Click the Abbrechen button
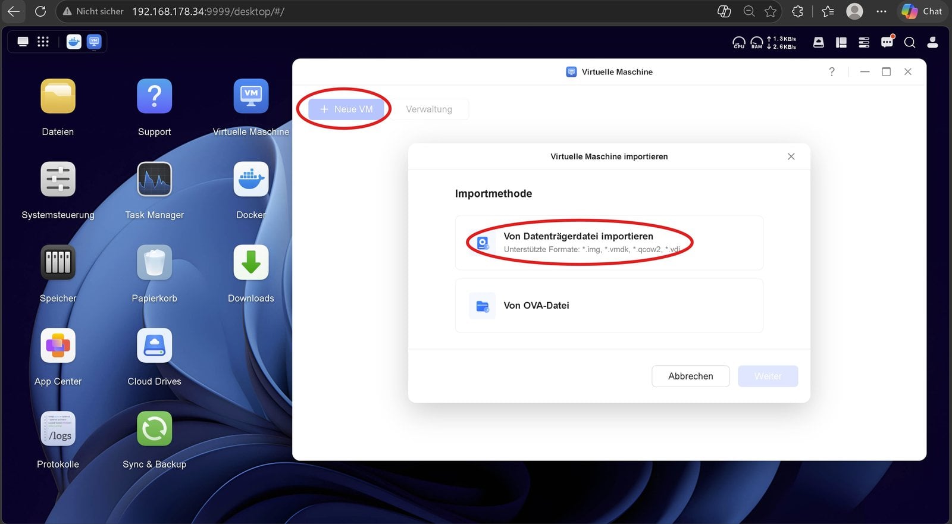 (691, 376)
